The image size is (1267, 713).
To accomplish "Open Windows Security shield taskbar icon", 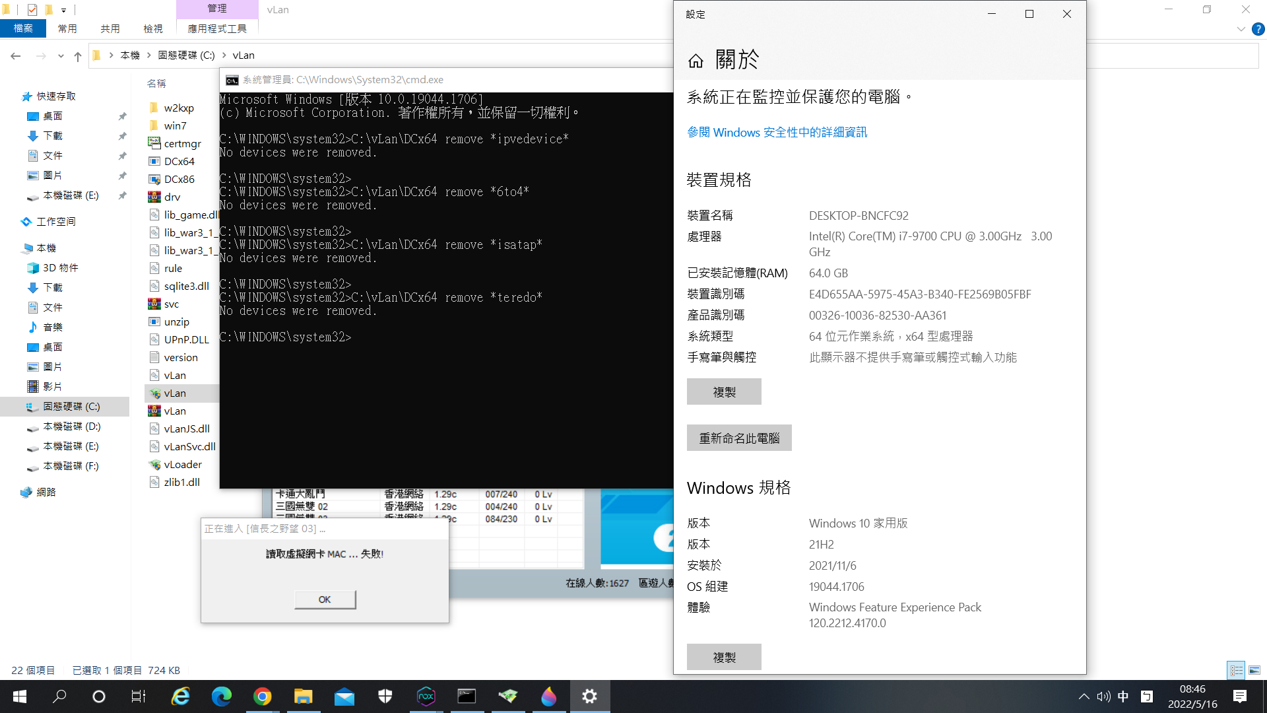I will (385, 696).
